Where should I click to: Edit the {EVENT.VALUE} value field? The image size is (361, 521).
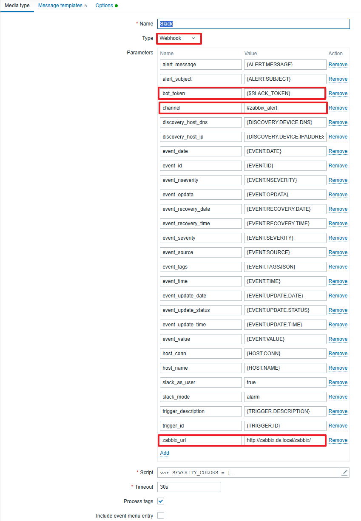point(285,339)
